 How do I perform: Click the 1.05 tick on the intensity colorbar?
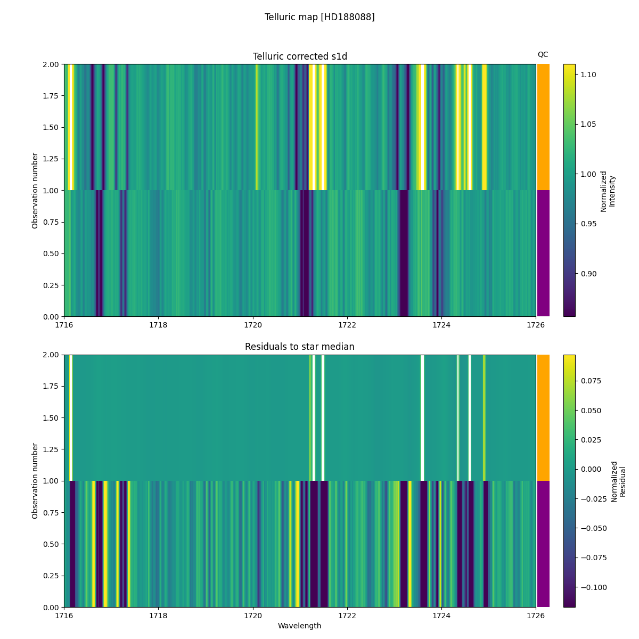point(587,124)
